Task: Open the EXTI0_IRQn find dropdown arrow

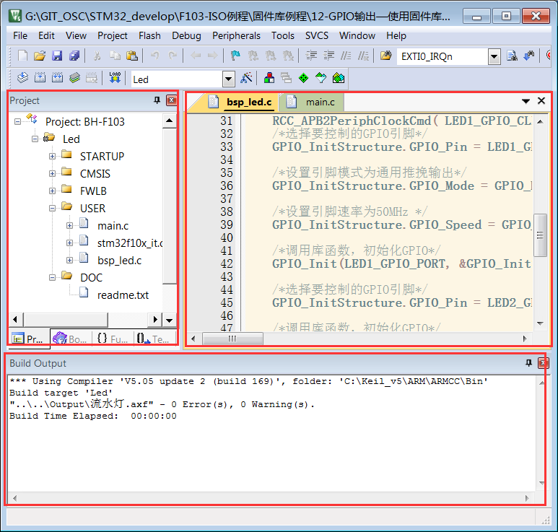Action: point(494,56)
